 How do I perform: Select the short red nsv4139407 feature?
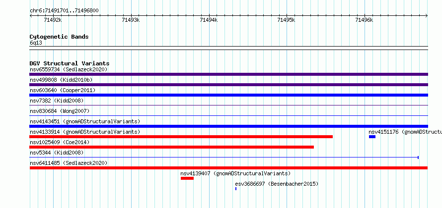tap(187, 178)
